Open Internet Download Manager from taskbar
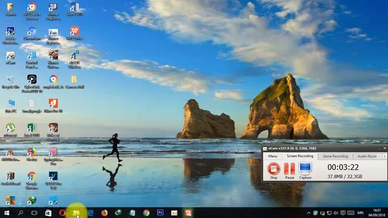 pyautogui.click(x=118, y=213)
